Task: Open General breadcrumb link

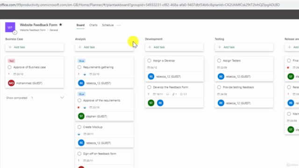Action: point(54,30)
